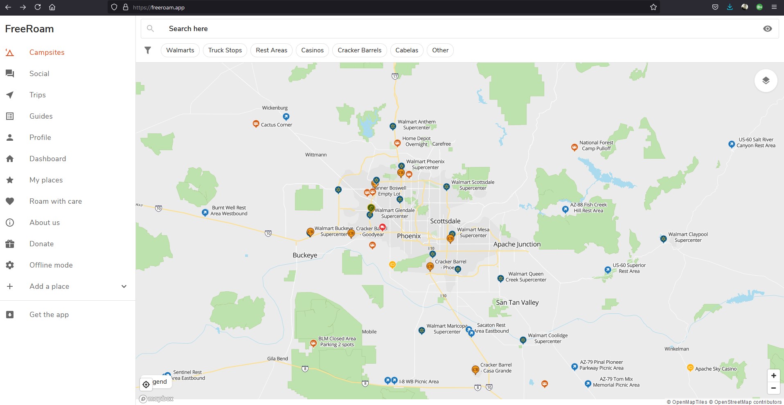Click the locate me crosshair button
The height and width of the screenshot is (405, 784).
tap(146, 385)
